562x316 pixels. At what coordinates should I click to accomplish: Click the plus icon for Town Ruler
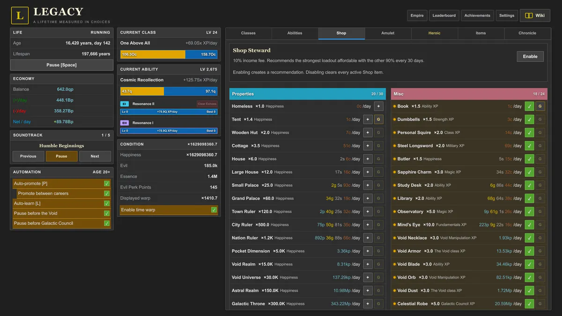point(368,212)
